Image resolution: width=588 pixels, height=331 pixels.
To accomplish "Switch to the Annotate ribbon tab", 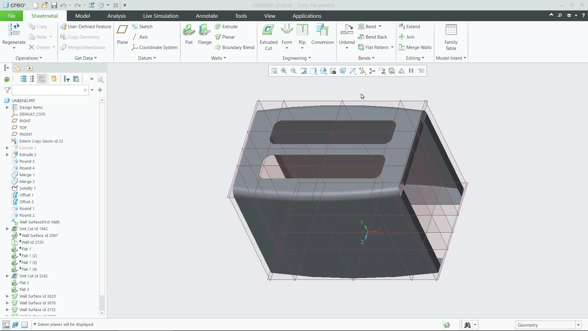I will pyautogui.click(x=207, y=16).
